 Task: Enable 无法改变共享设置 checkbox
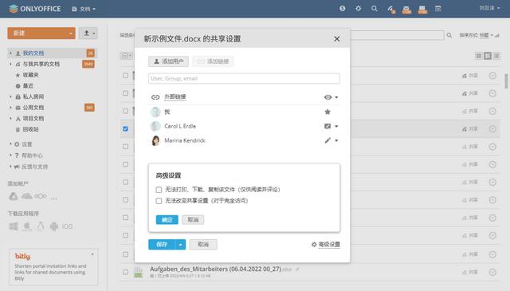click(159, 201)
